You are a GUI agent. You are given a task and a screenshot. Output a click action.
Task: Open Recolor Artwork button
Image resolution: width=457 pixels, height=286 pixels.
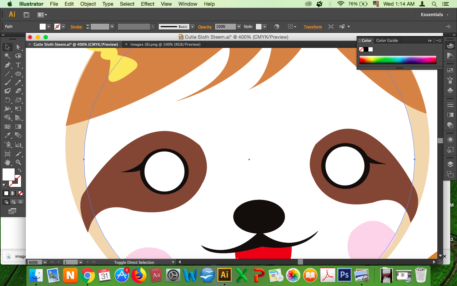coord(276,27)
